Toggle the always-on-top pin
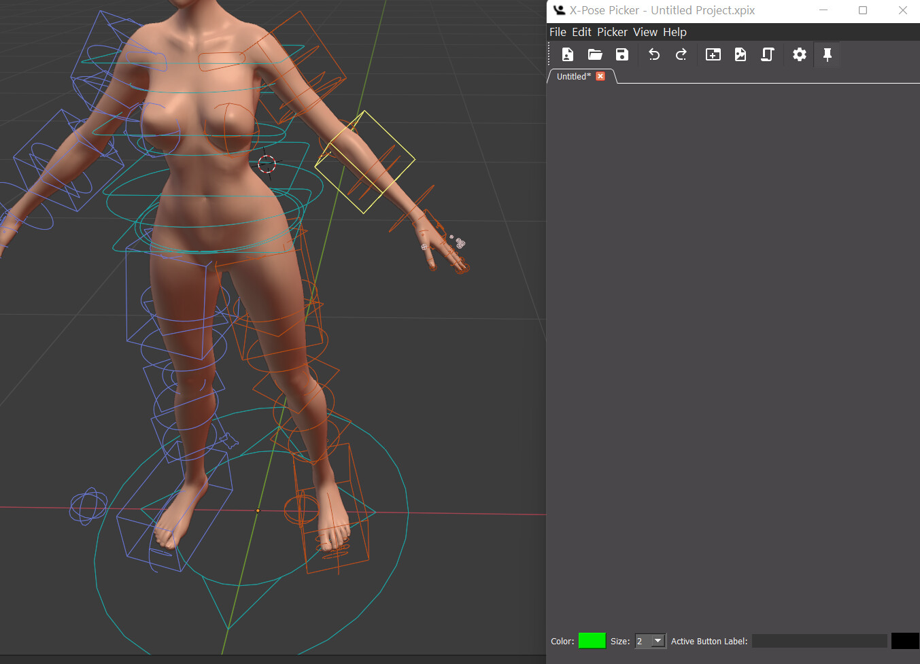920x664 pixels. click(x=828, y=54)
